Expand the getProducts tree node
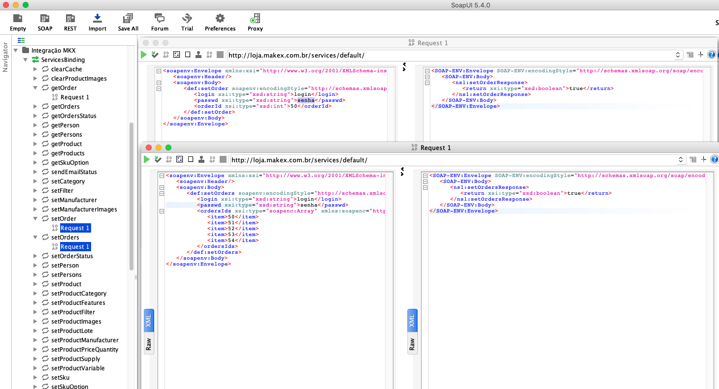 point(35,153)
